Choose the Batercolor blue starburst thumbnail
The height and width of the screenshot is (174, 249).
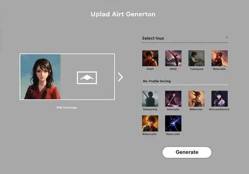[173, 123]
